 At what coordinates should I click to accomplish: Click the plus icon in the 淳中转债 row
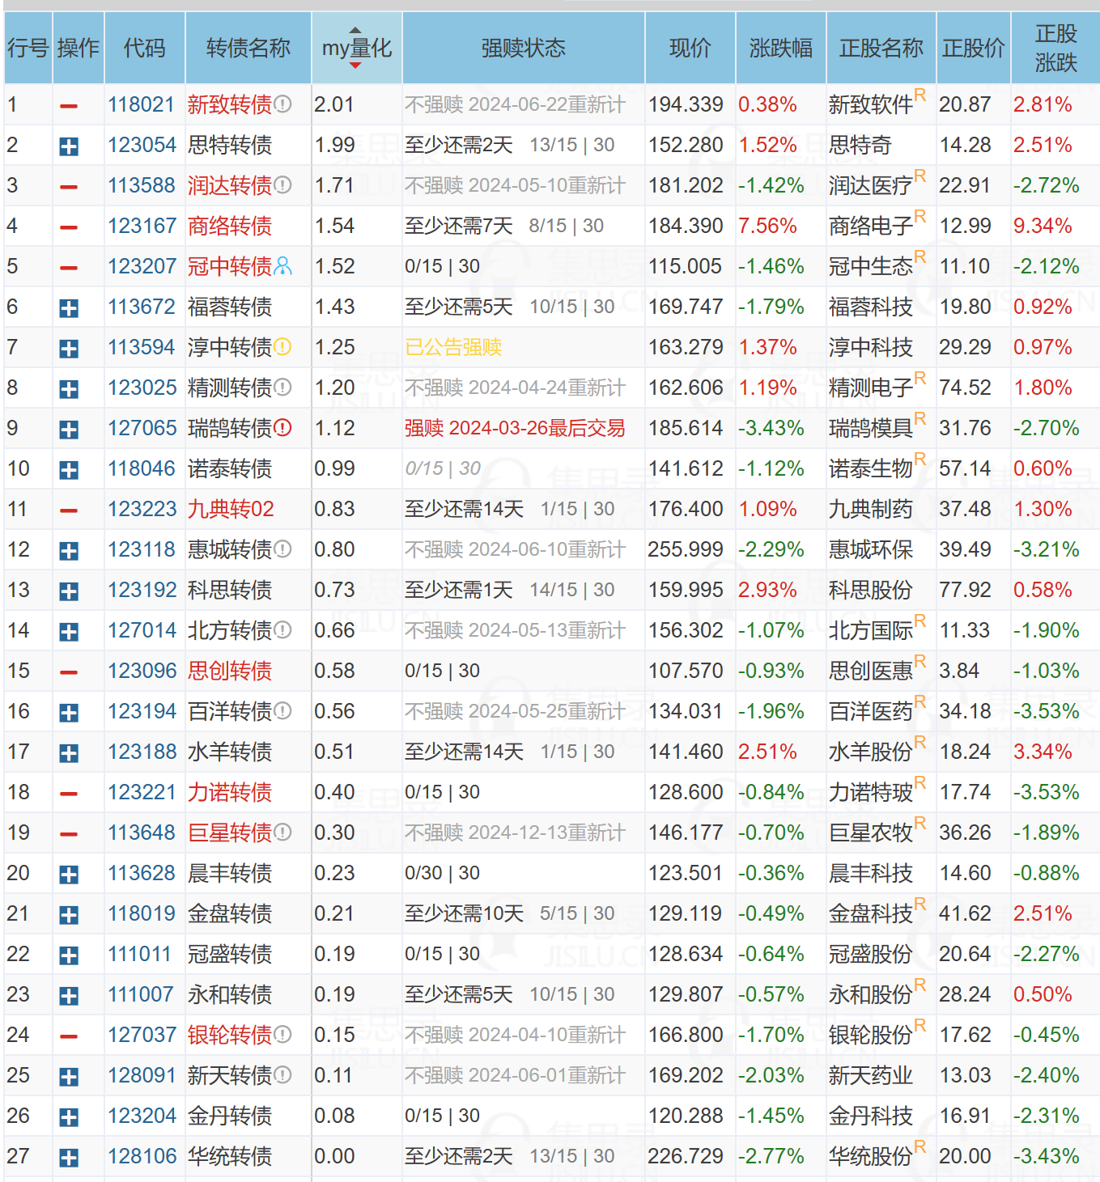click(69, 349)
